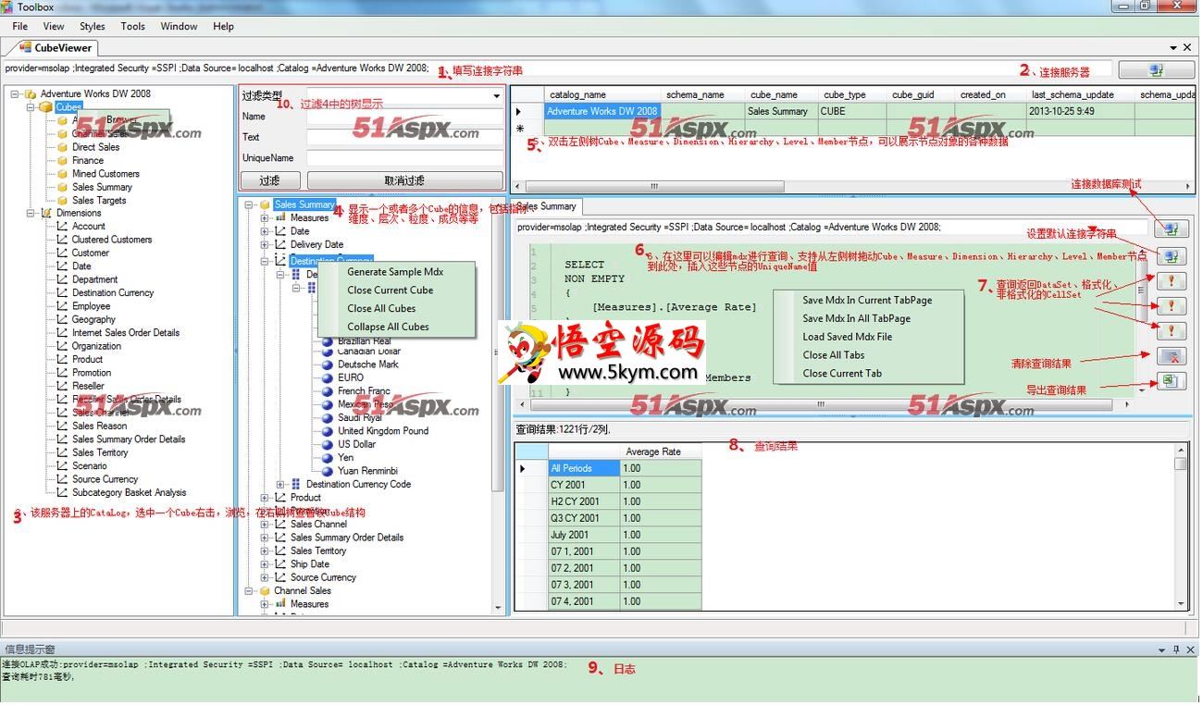Click the blue member ball beside Yen

pos(328,457)
